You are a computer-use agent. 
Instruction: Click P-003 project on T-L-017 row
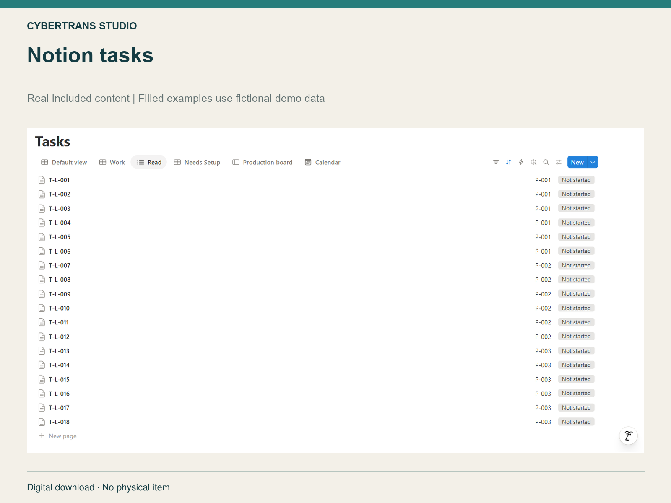pyautogui.click(x=543, y=408)
